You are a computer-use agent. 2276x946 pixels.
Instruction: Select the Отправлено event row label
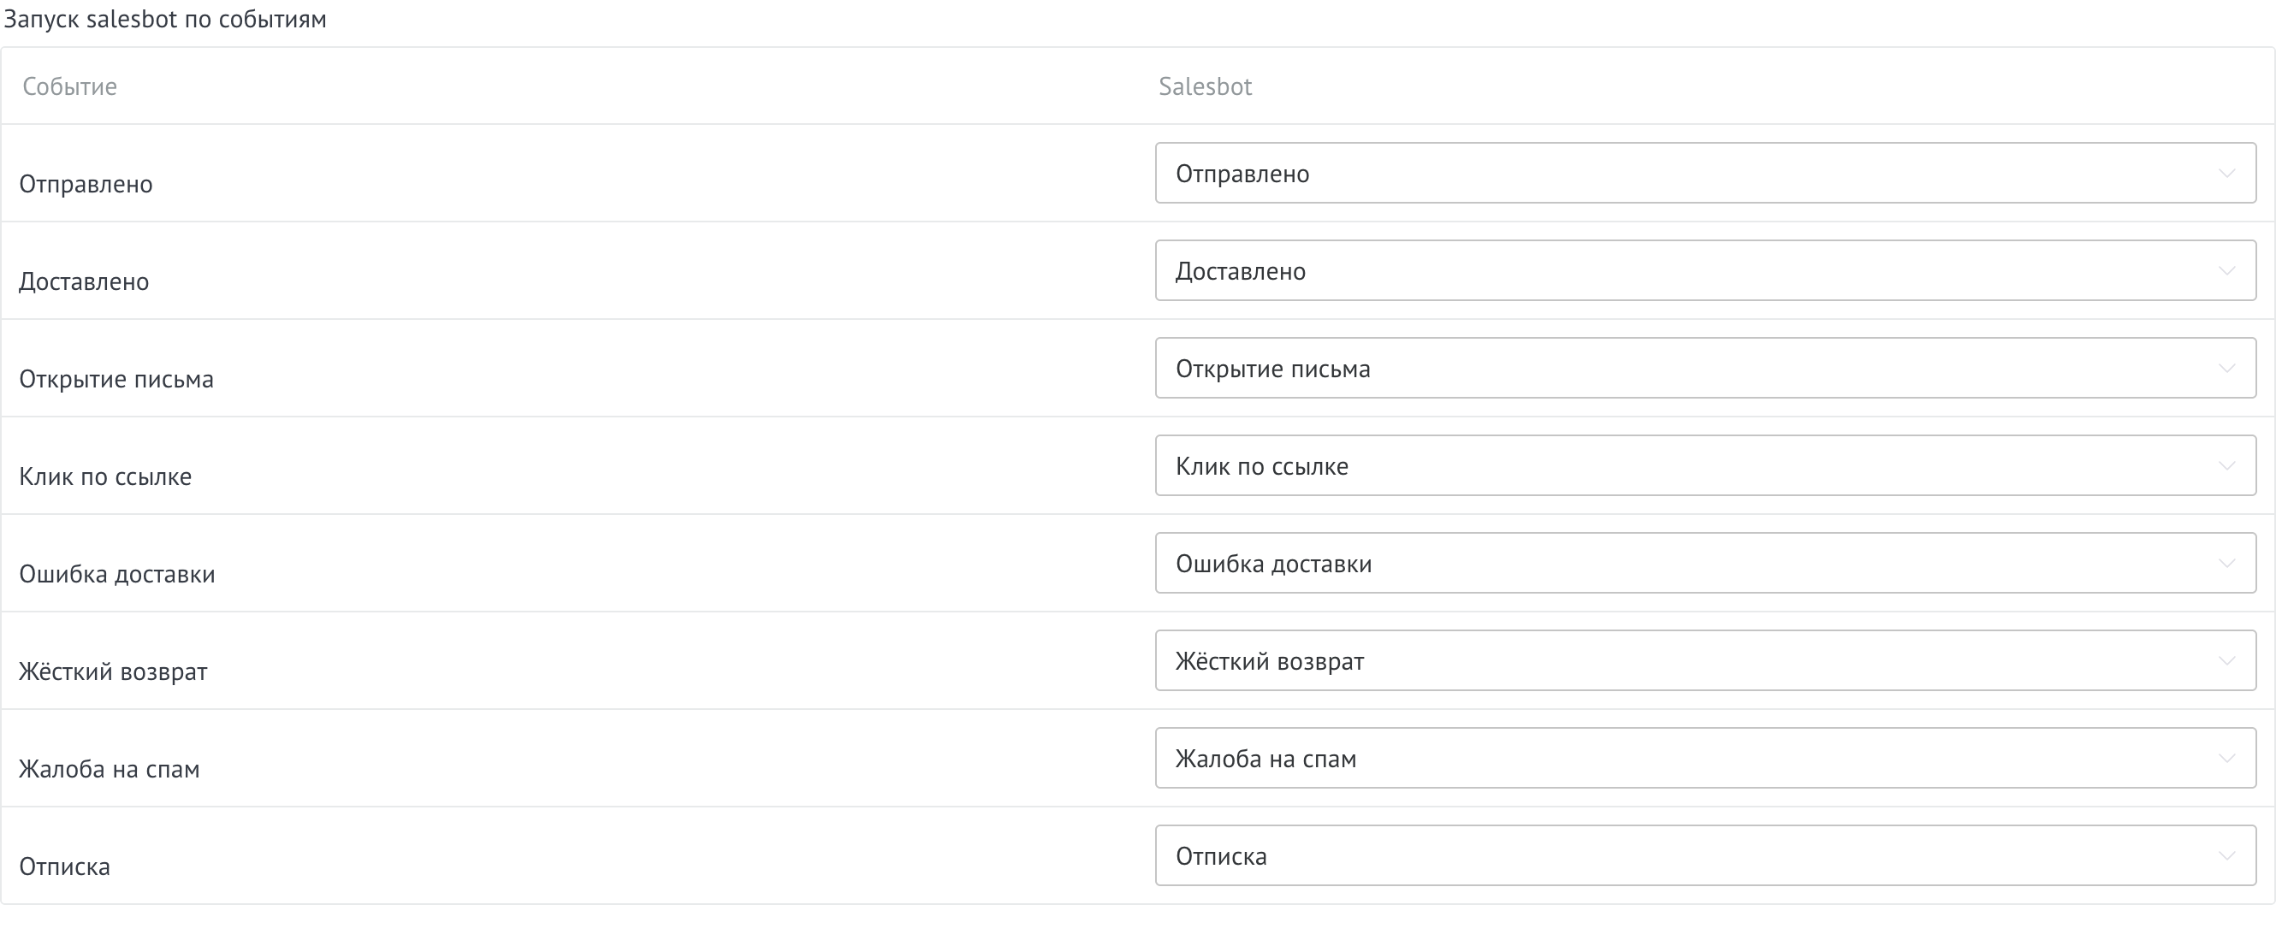pos(85,184)
